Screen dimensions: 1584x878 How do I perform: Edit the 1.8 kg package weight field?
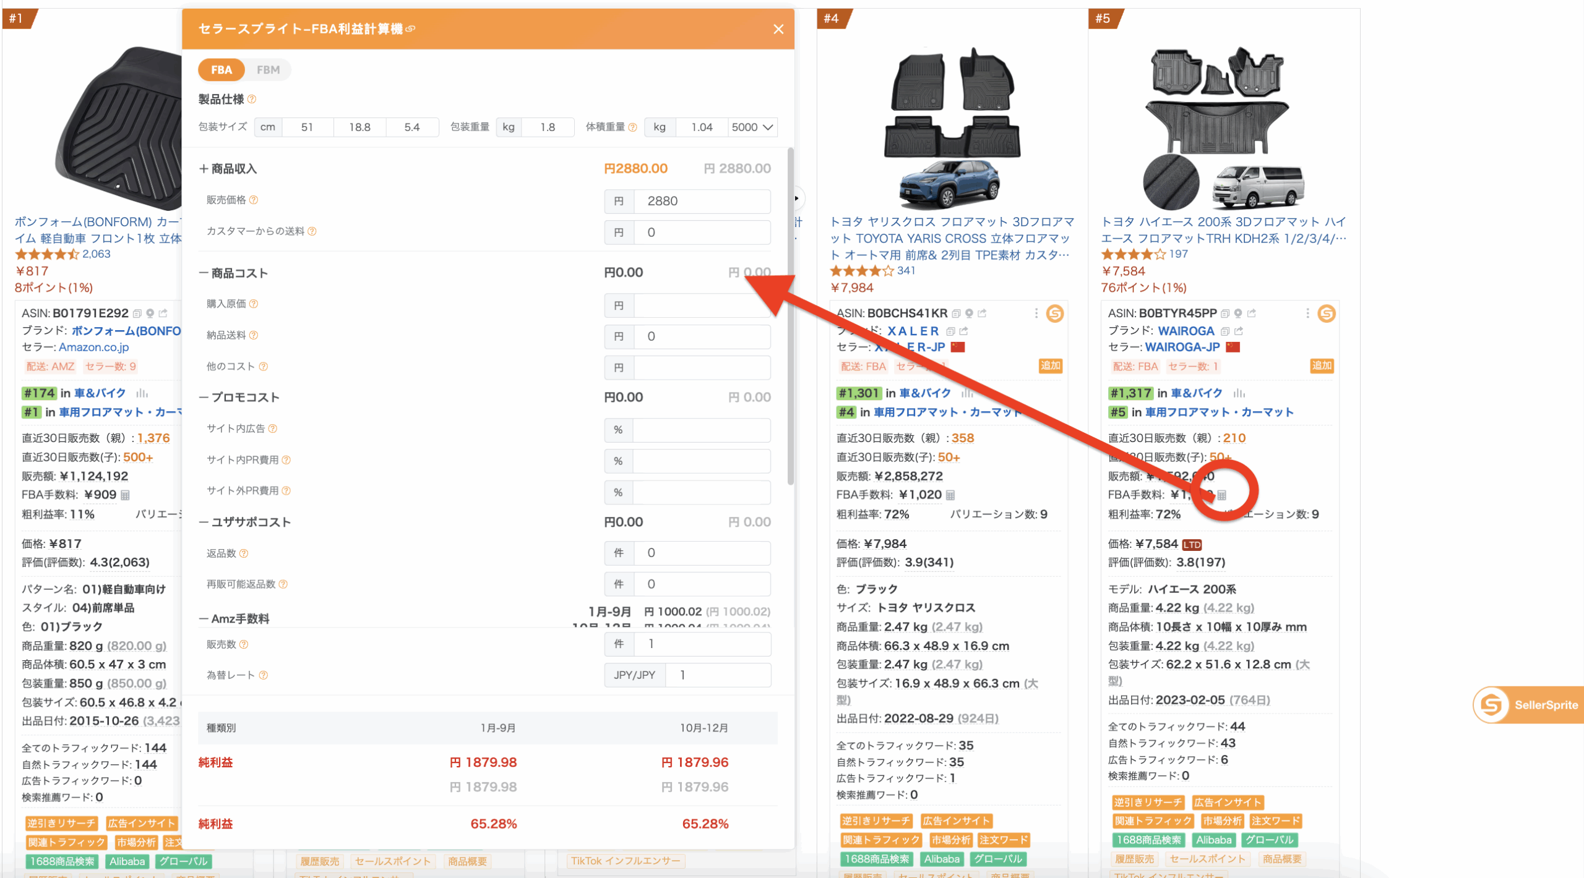(548, 127)
